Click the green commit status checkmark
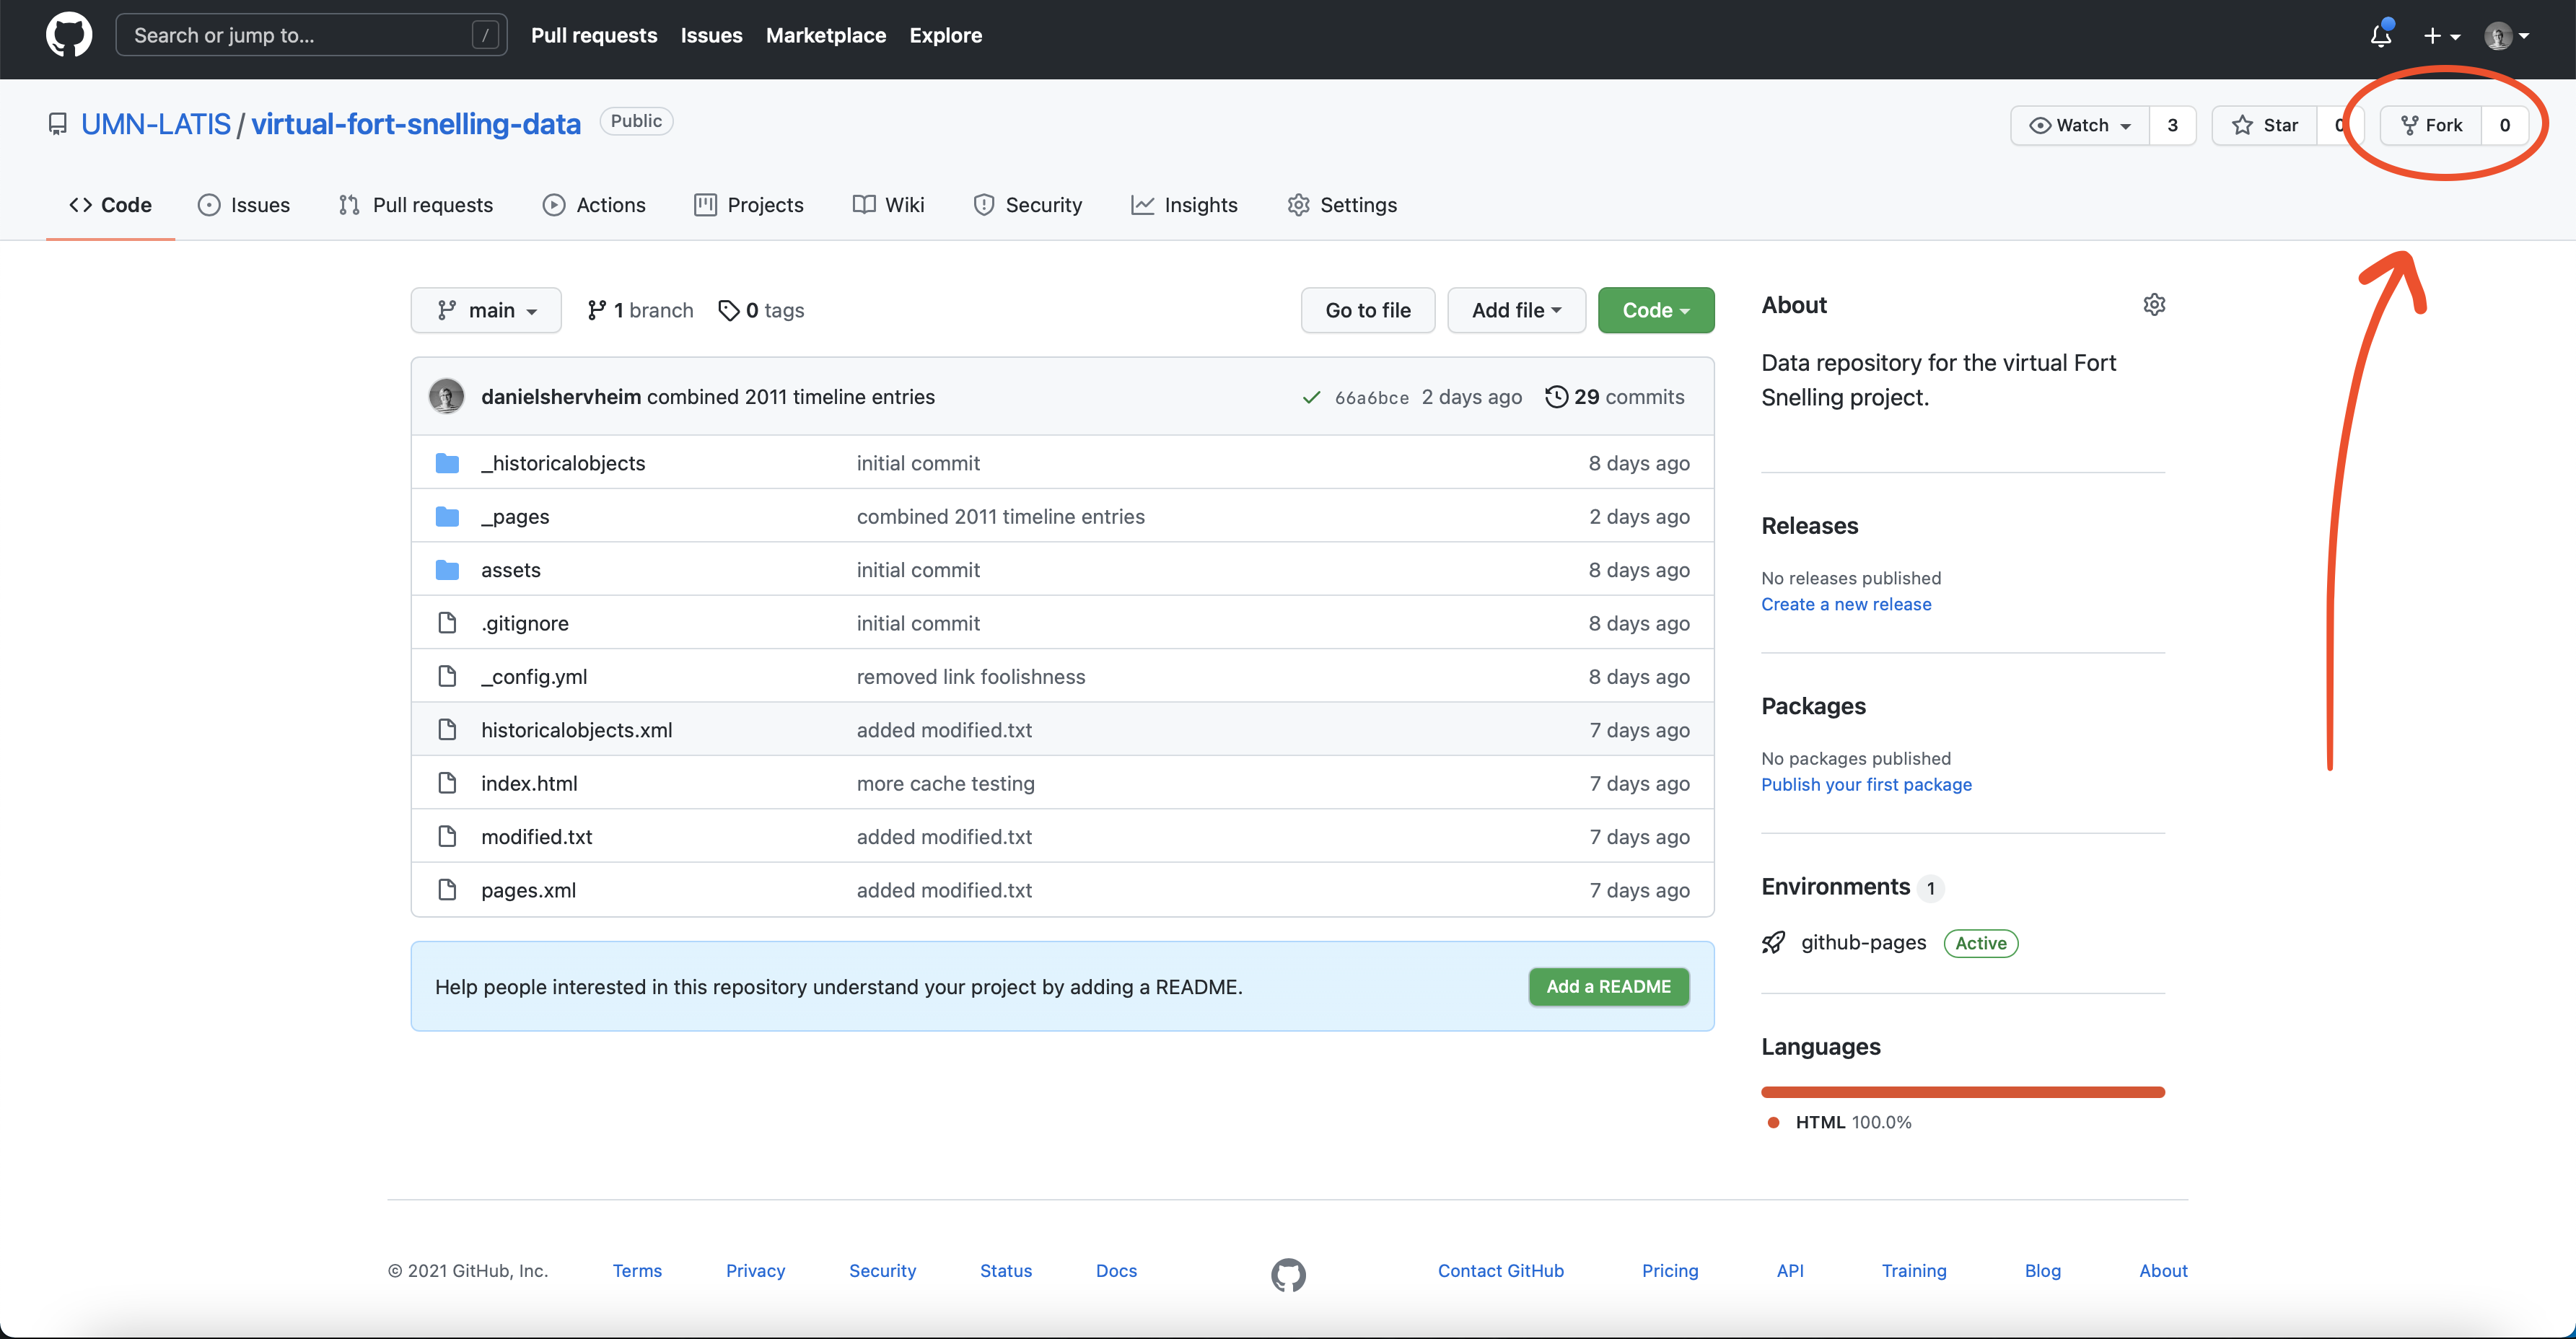Image resolution: width=2576 pixels, height=1339 pixels. 1311,397
